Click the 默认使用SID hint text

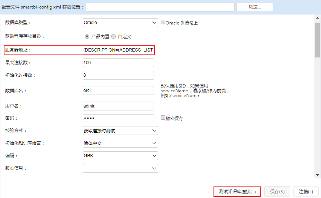pos(195,90)
